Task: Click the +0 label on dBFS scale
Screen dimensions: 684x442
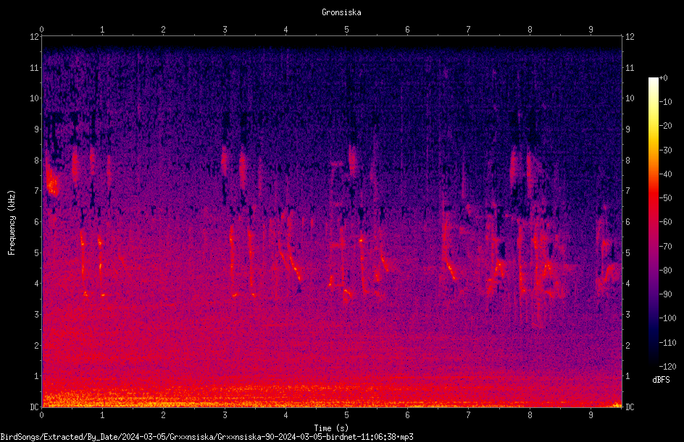Action: click(663, 78)
